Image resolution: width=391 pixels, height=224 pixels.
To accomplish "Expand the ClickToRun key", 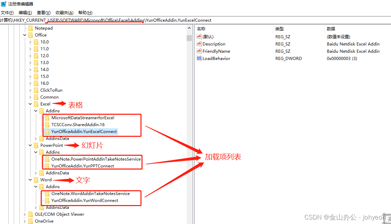I will [x=30, y=90].
